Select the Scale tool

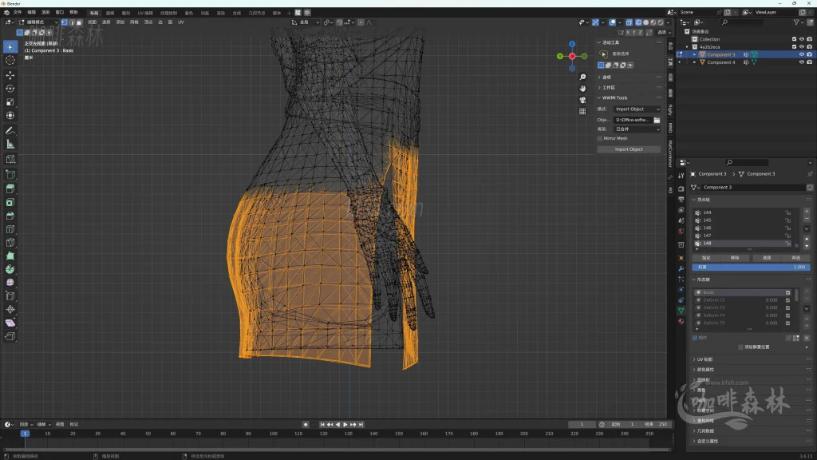[x=10, y=102]
